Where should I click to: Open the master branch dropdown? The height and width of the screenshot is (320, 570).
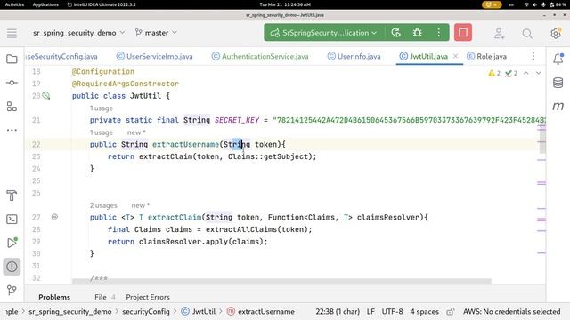[x=156, y=33]
